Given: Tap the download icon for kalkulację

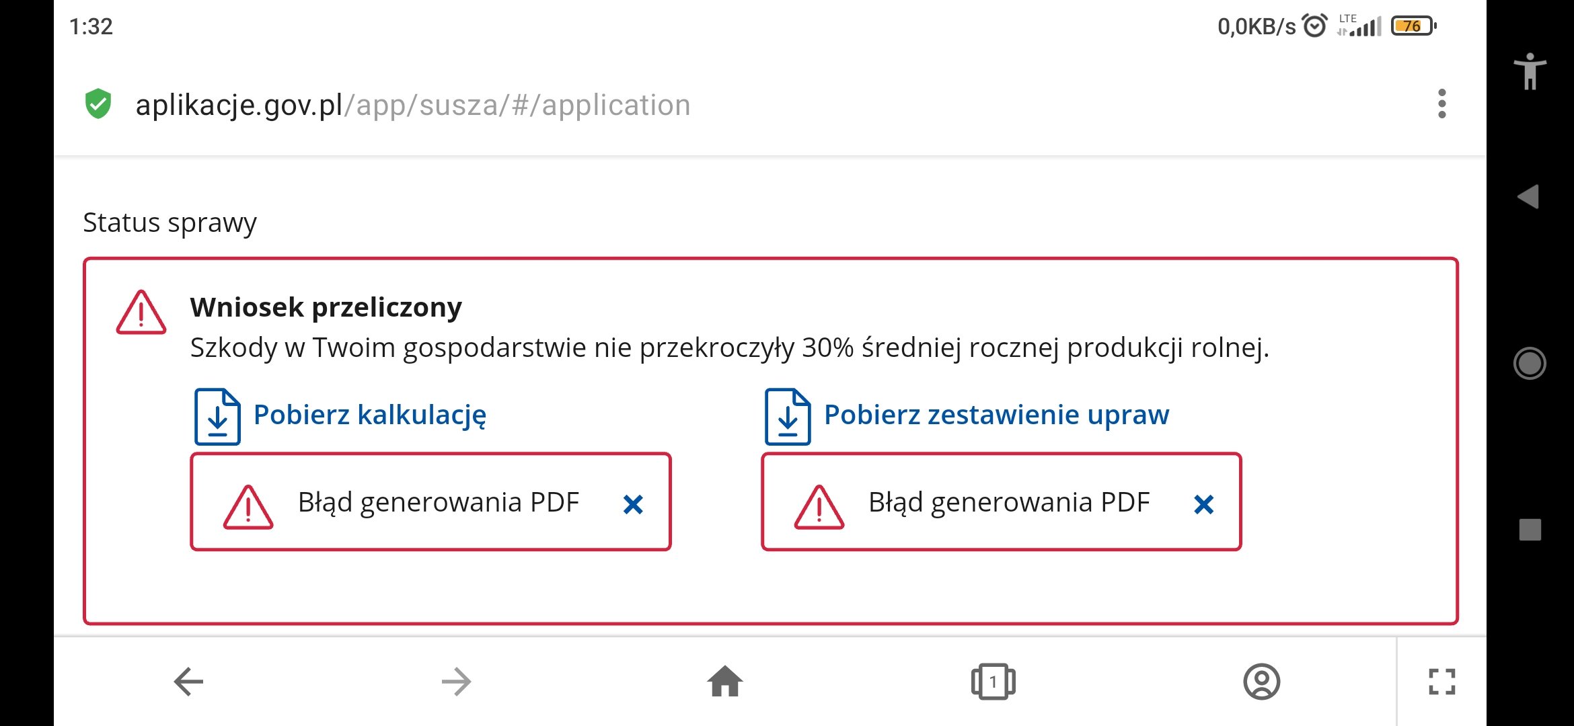Looking at the screenshot, I should click(217, 417).
